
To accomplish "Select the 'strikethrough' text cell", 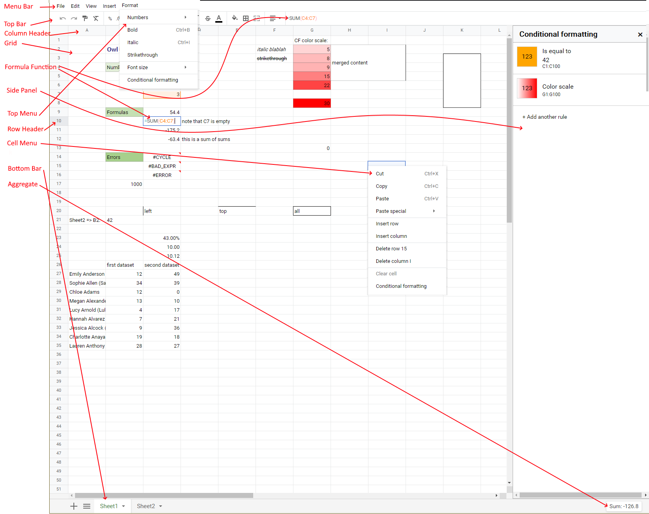I will tap(274, 58).
